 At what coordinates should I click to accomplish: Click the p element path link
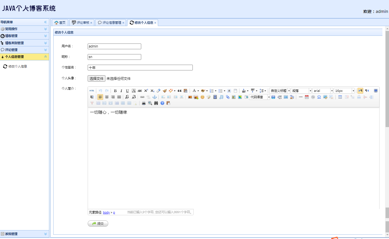coord(114,212)
